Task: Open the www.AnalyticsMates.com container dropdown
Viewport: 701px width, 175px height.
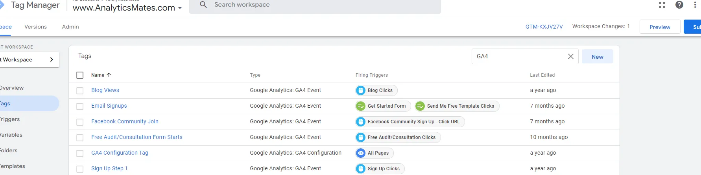Action: (x=127, y=8)
